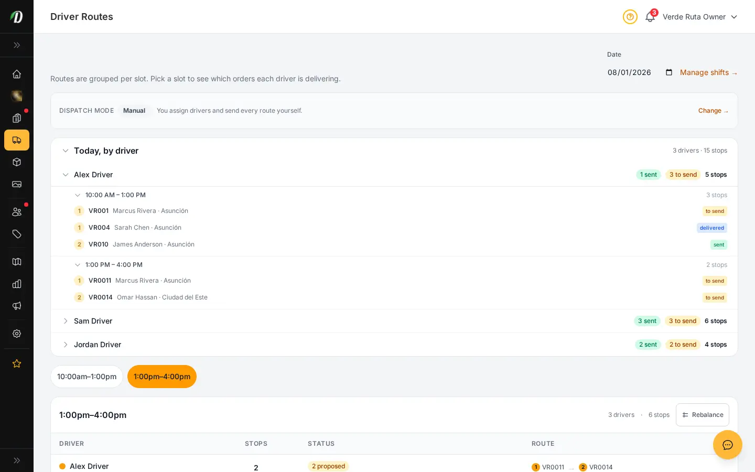
Task: Click VR0014 stop in the Route column
Action: pos(596,467)
